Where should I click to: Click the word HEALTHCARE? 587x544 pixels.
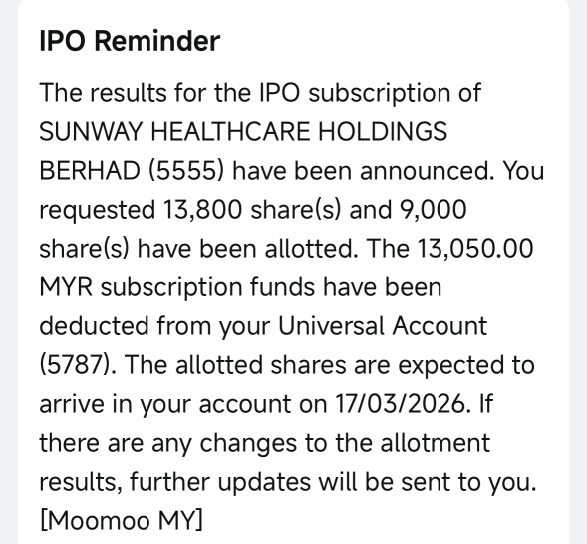(x=230, y=132)
